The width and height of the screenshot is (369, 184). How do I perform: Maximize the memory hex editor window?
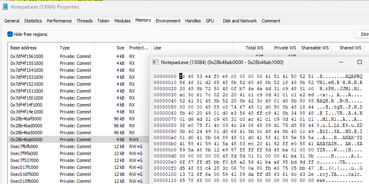pyautogui.click(x=359, y=62)
